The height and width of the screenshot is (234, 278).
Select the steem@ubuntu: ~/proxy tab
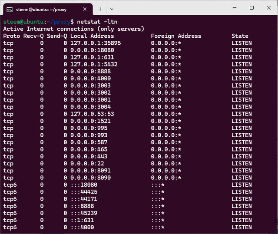[48, 10]
